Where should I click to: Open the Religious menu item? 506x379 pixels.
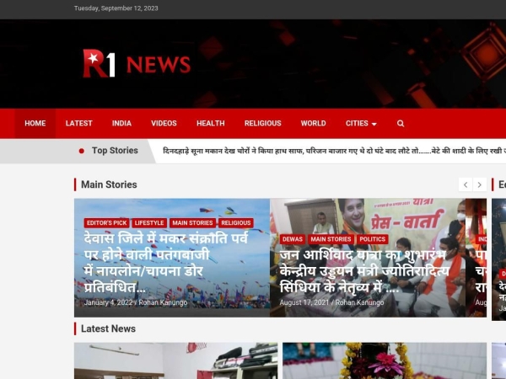[262, 123]
